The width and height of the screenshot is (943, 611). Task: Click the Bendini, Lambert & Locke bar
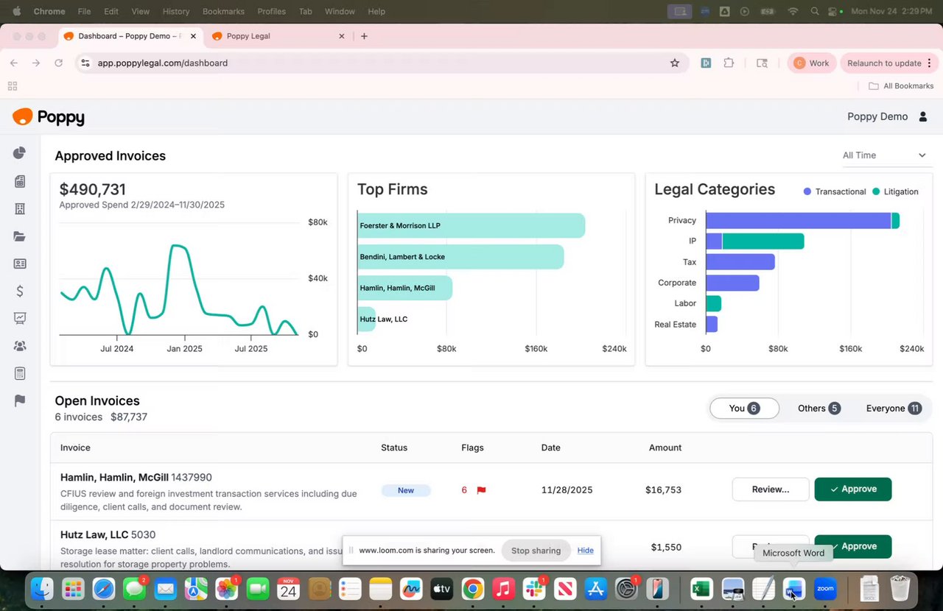pyautogui.click(x=460, y=257)
